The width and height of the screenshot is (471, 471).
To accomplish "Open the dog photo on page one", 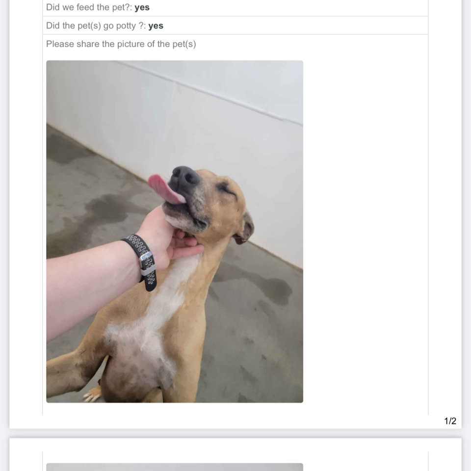I will click(175, 231).
